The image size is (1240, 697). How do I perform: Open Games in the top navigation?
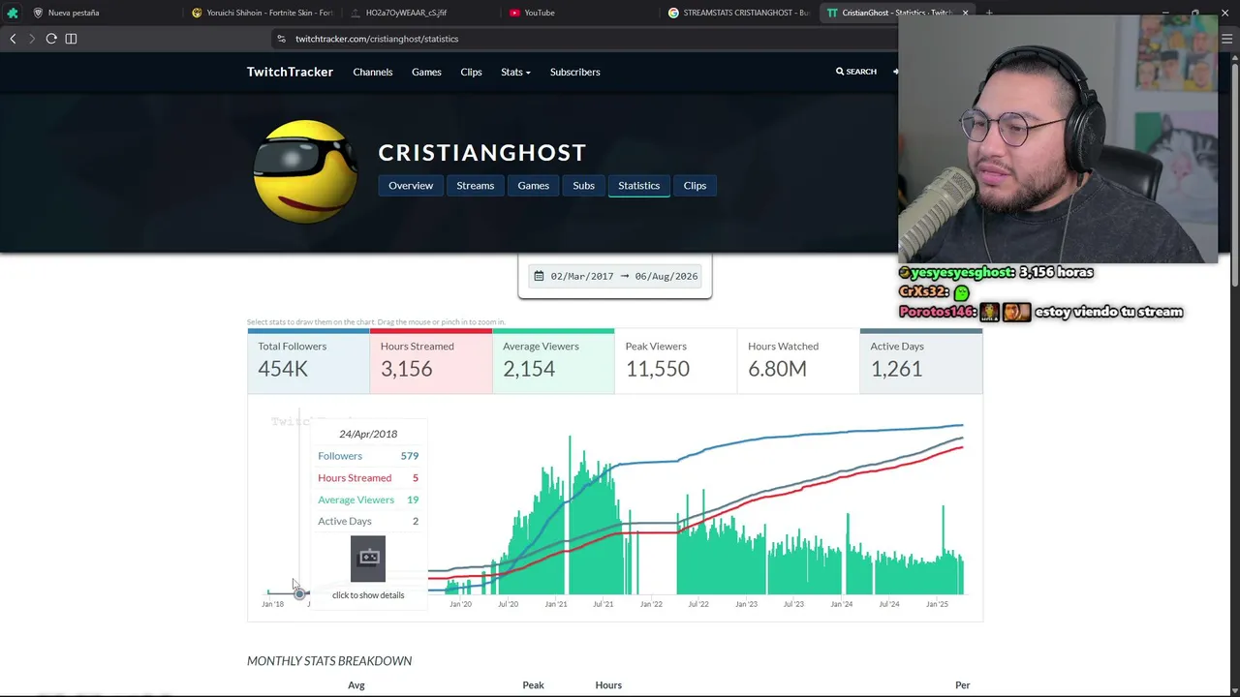tap(426, 72)
